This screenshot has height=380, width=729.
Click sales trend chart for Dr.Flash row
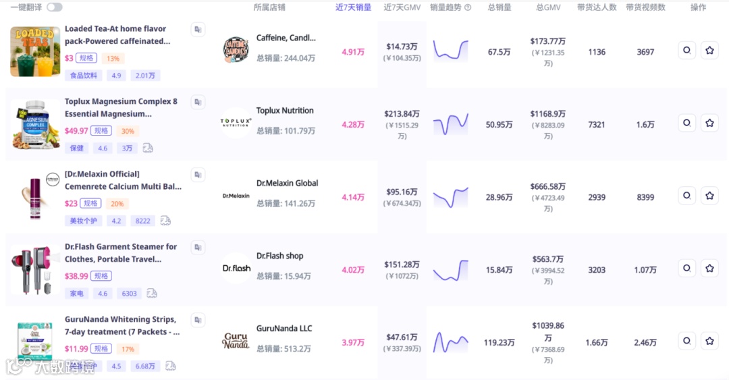451,269
